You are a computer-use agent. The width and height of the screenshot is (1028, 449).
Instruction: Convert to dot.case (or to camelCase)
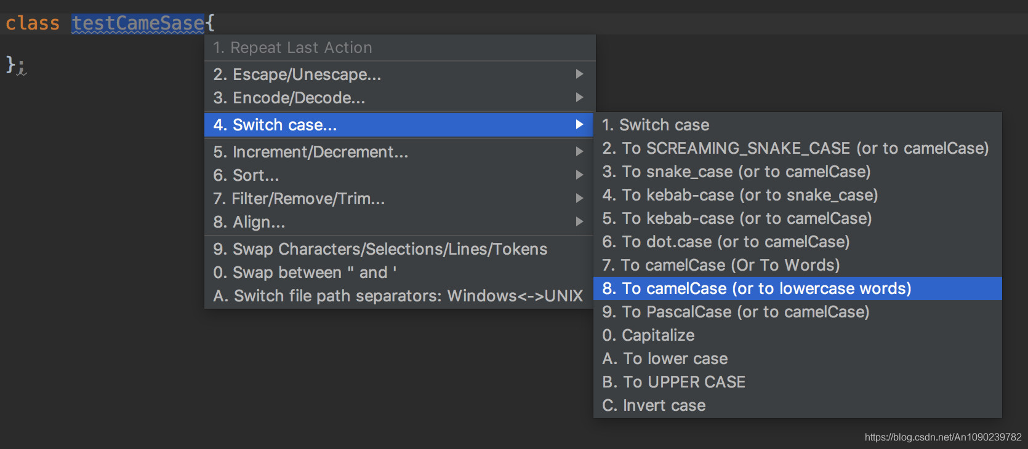click(x=798, y=242)
